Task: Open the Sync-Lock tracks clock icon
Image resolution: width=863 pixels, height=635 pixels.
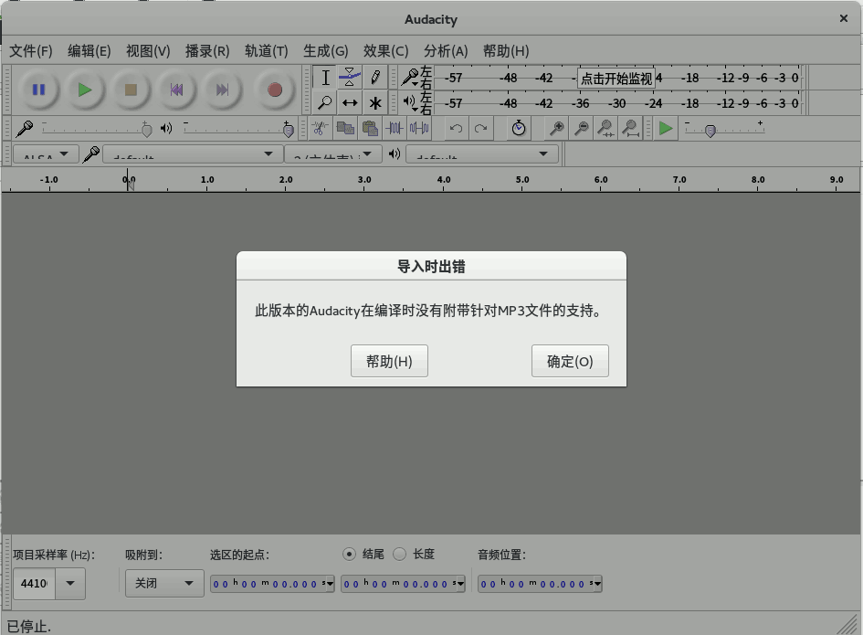Action: coord(519,128)
